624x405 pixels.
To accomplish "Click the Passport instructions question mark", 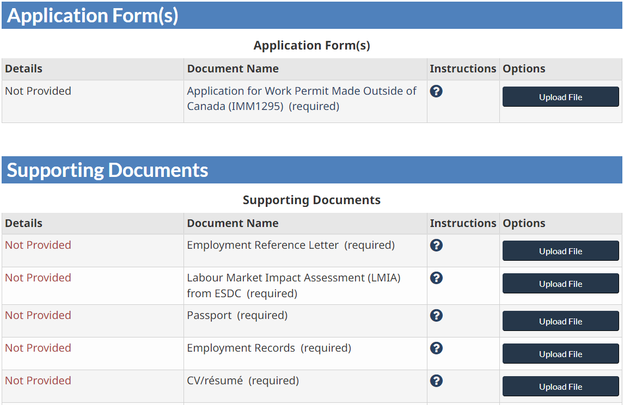I will (x=436, y=316).
